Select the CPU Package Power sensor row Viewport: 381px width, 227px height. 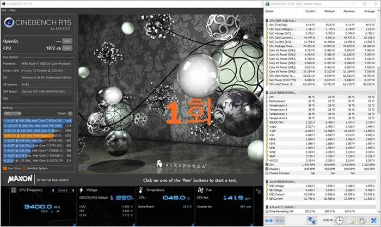320,46
